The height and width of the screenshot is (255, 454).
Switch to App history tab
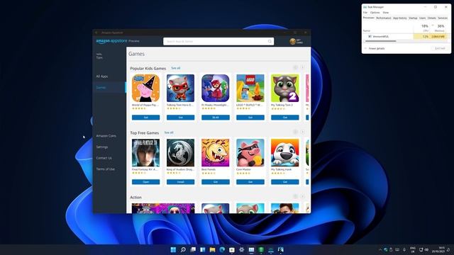(400, 18)
